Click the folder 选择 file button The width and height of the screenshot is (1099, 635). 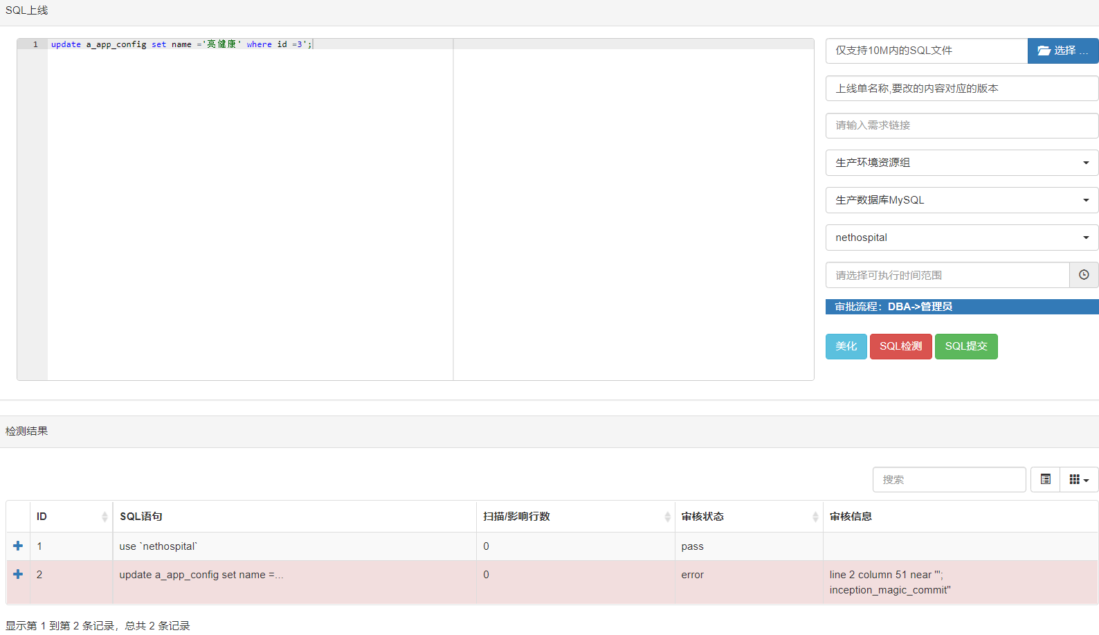coord(1062,51)
